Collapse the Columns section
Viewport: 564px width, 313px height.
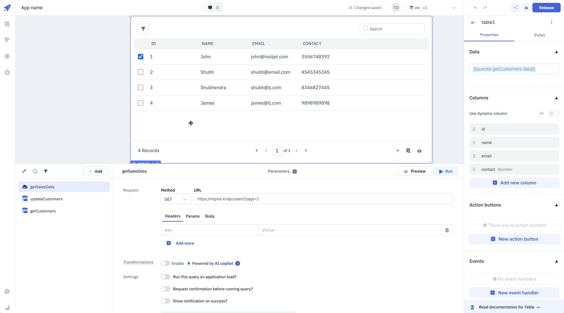pyautogui.click(x=556, y=98)
